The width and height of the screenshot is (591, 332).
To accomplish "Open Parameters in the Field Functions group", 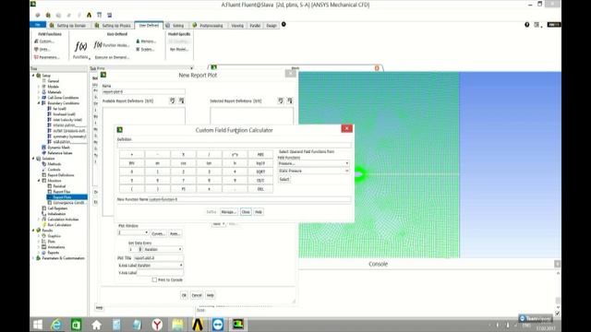I will point(47,57).
